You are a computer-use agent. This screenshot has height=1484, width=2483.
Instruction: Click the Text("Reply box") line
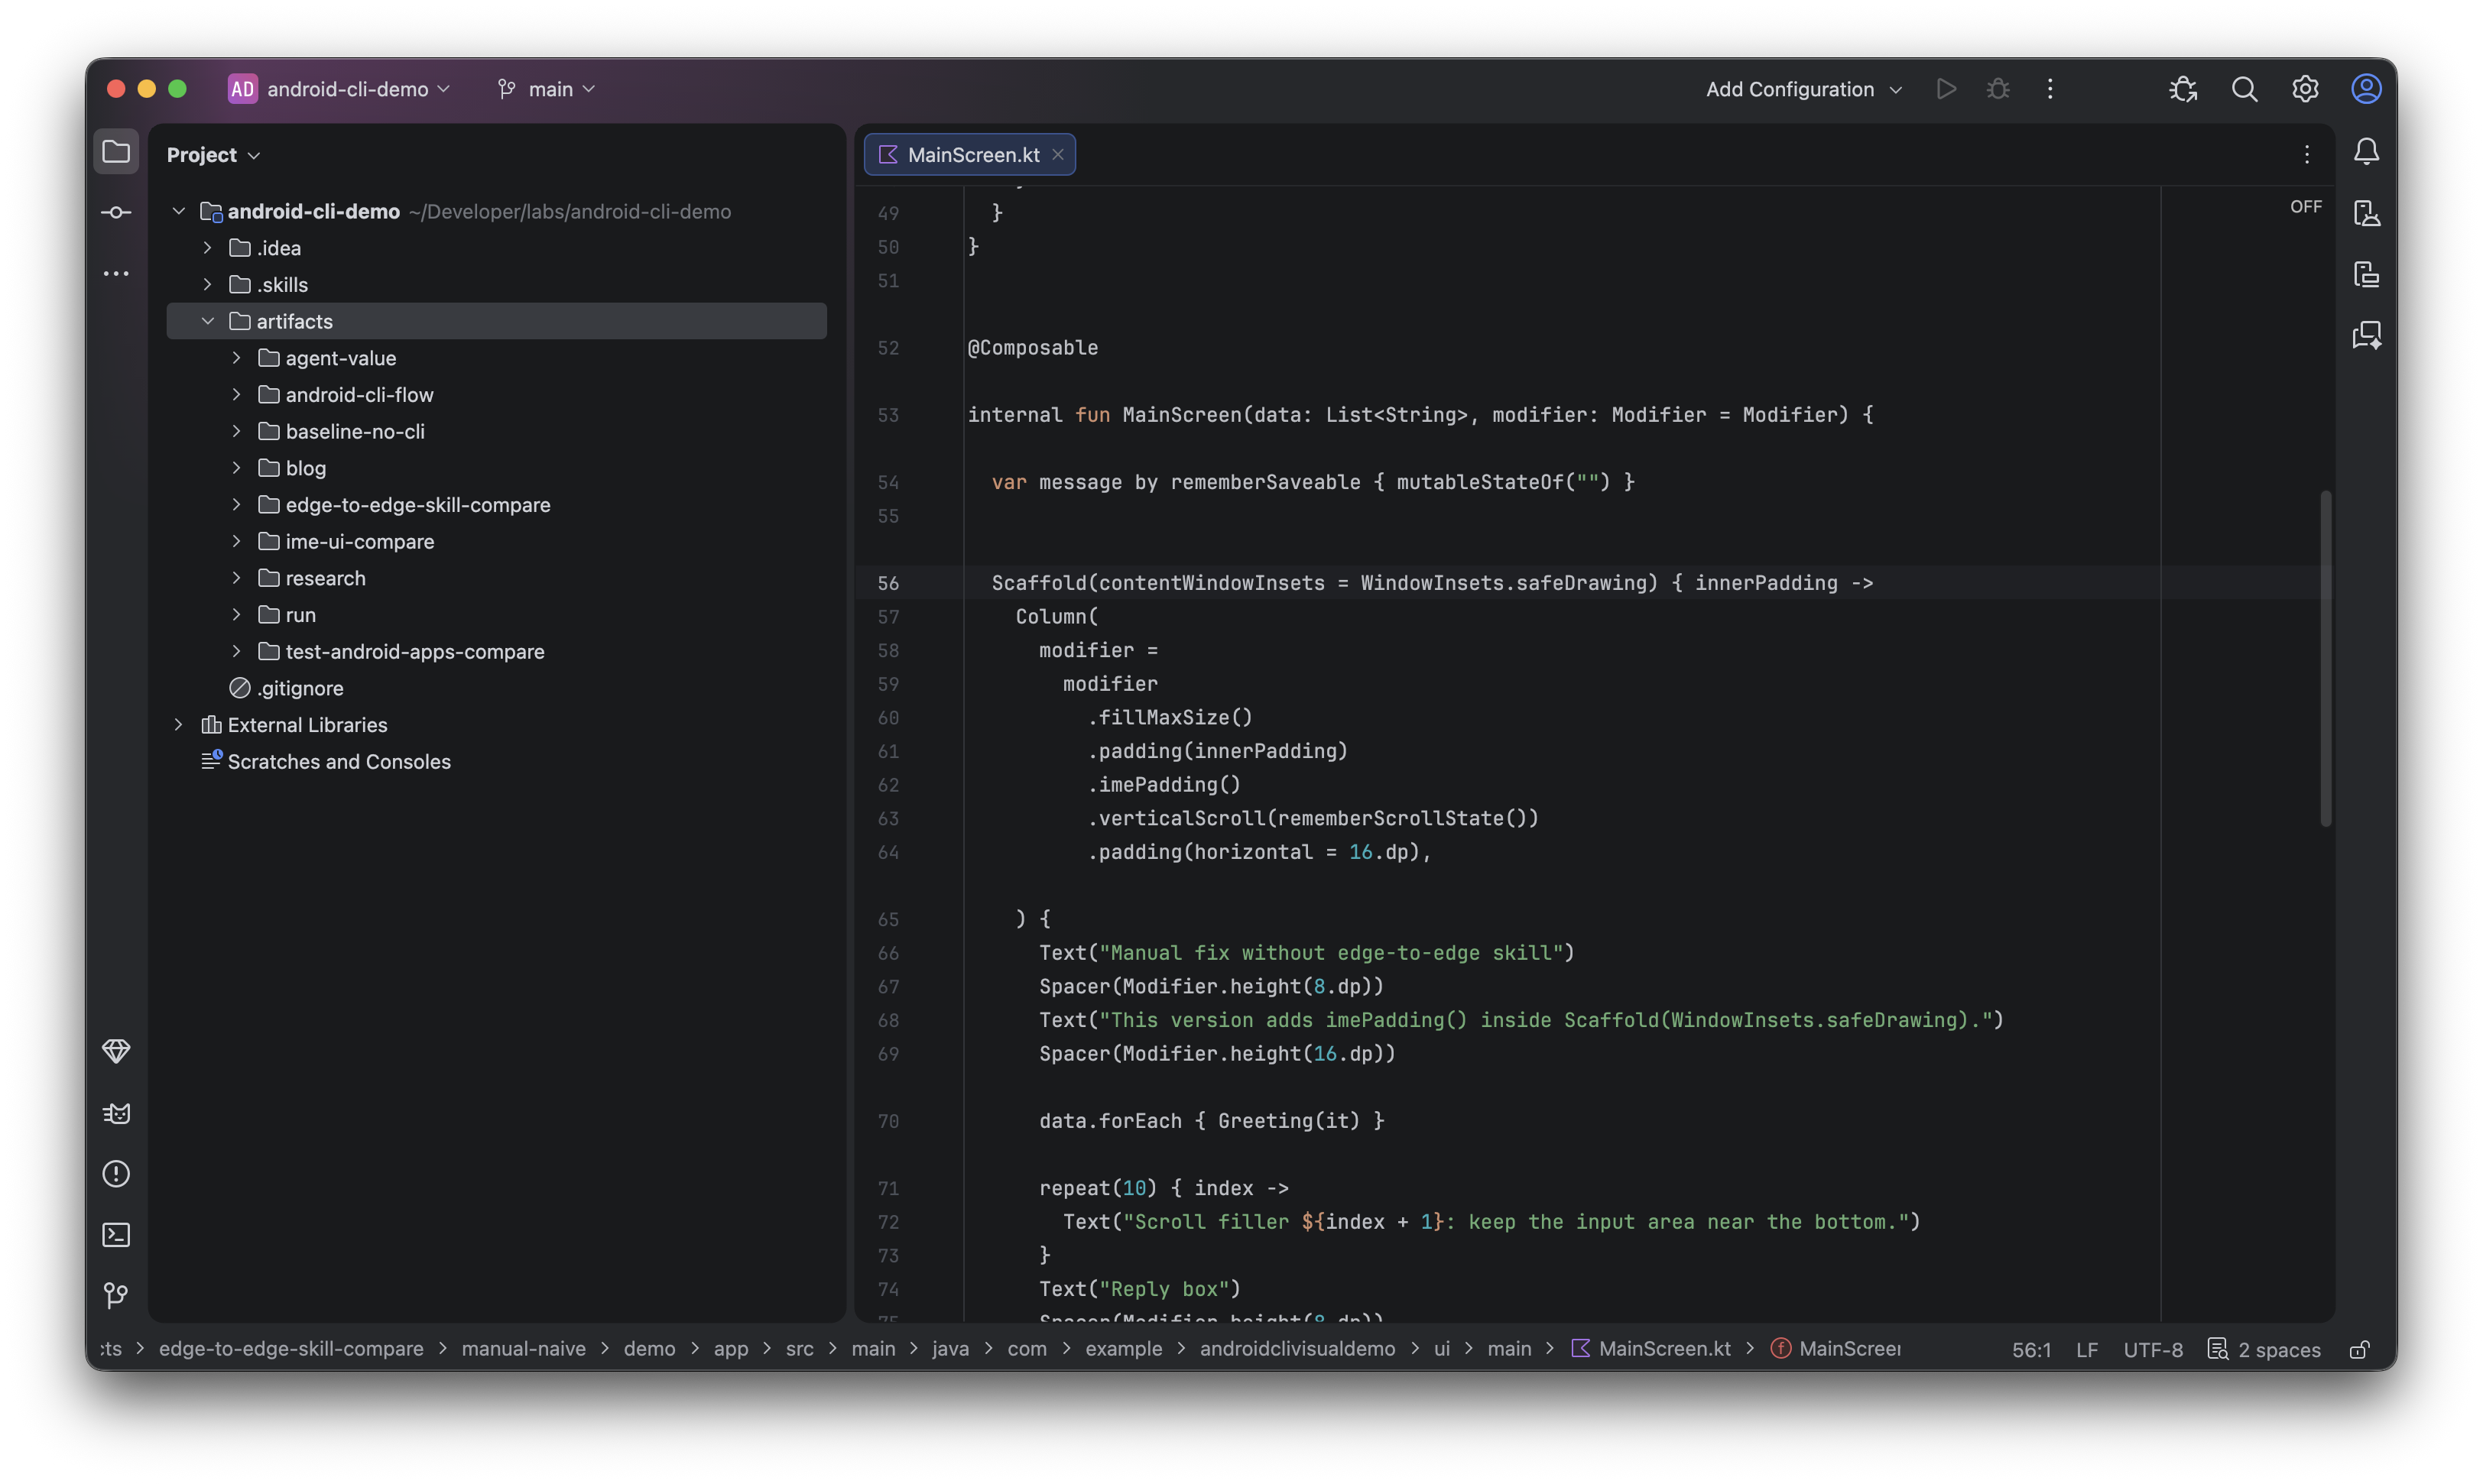(1140, 1289)
